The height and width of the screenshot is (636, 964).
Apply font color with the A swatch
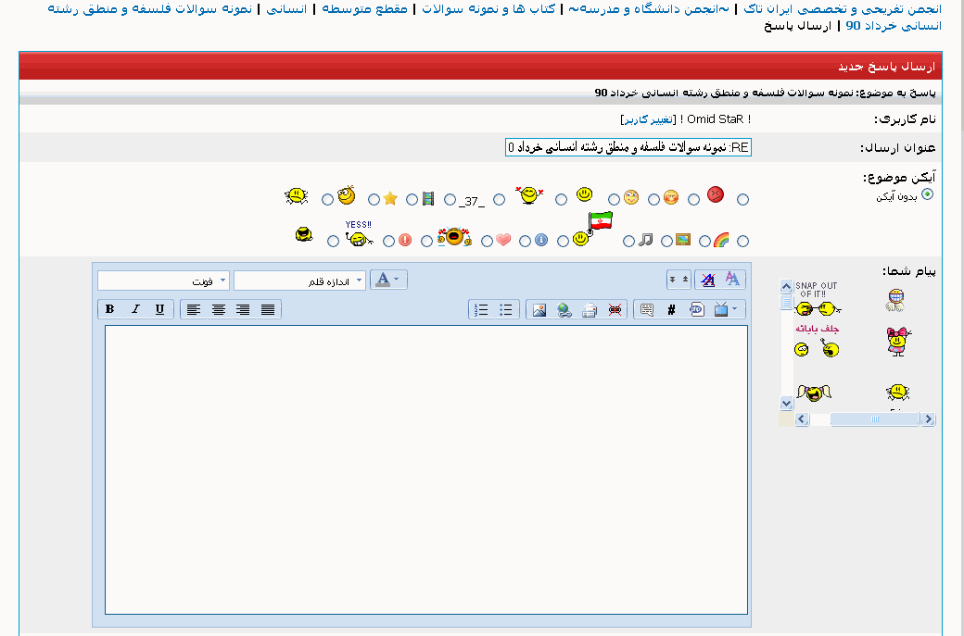click(383, 280)
